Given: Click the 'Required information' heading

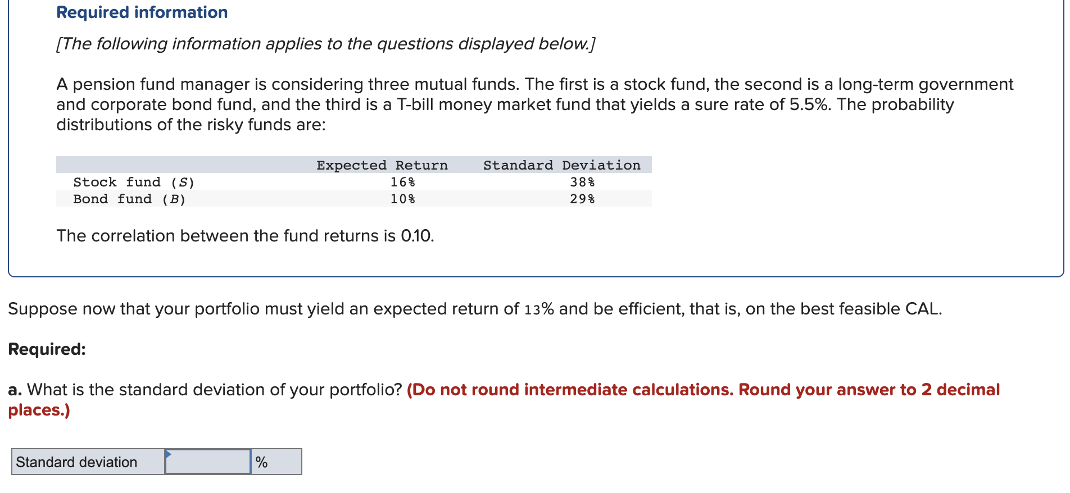Looking at the screenshot, I should [x=142, y=12].
